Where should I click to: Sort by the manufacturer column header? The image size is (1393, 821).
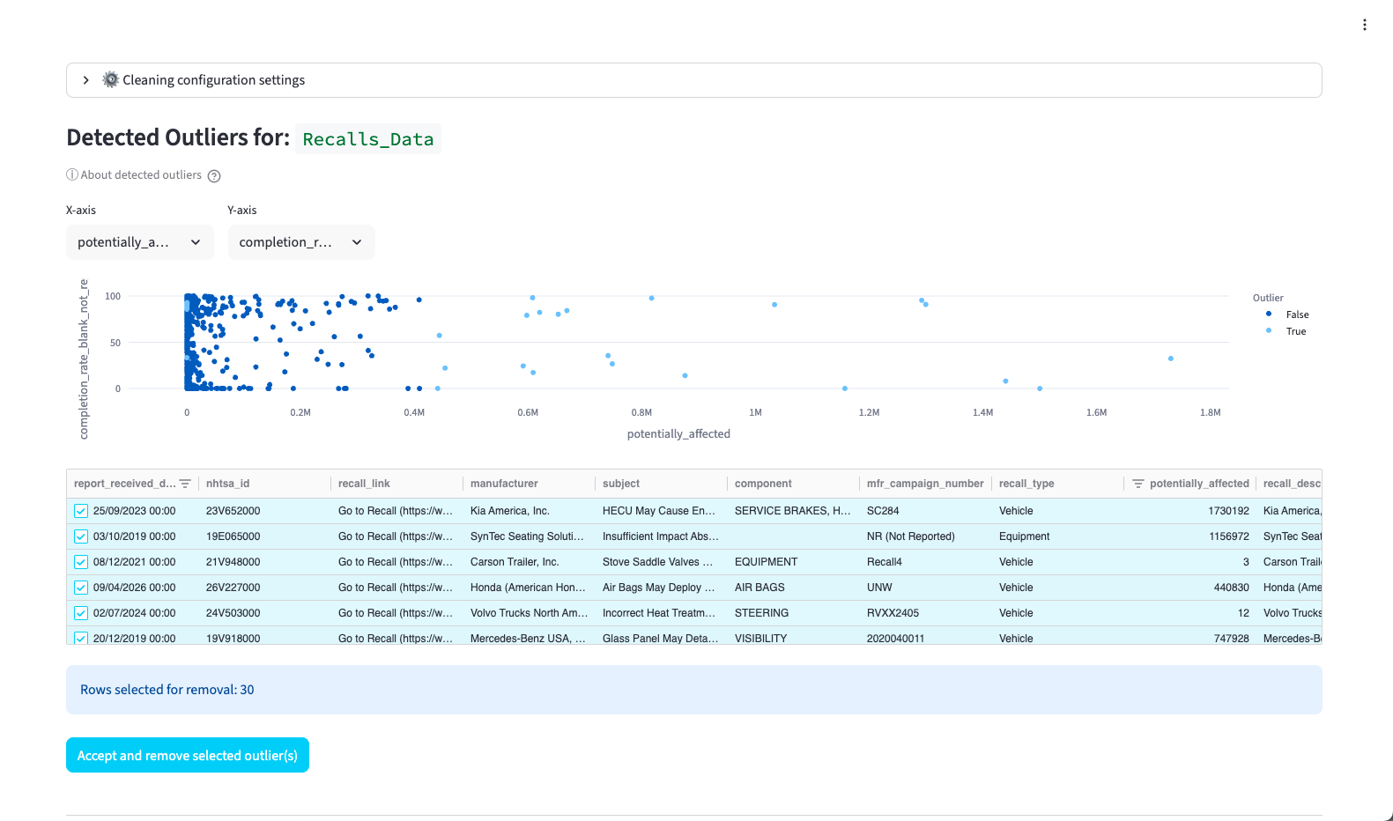[x=529, y=484]
